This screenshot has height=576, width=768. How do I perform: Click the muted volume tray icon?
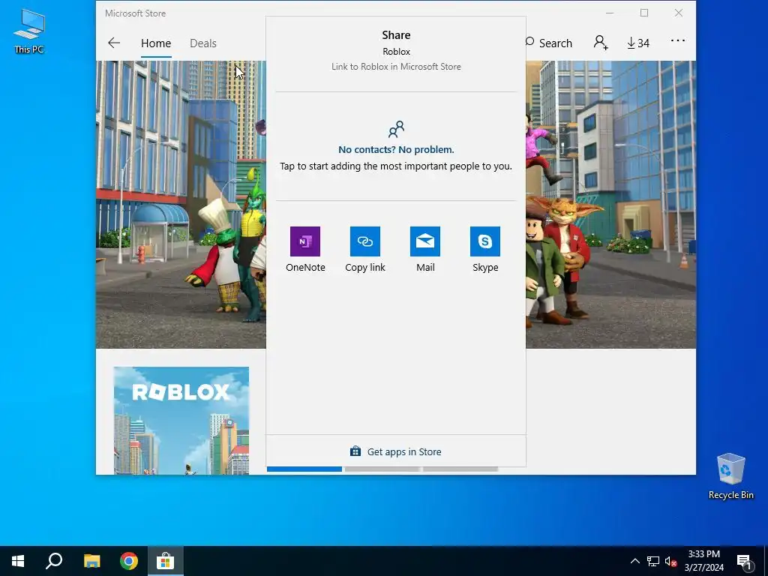coord(671,561)
